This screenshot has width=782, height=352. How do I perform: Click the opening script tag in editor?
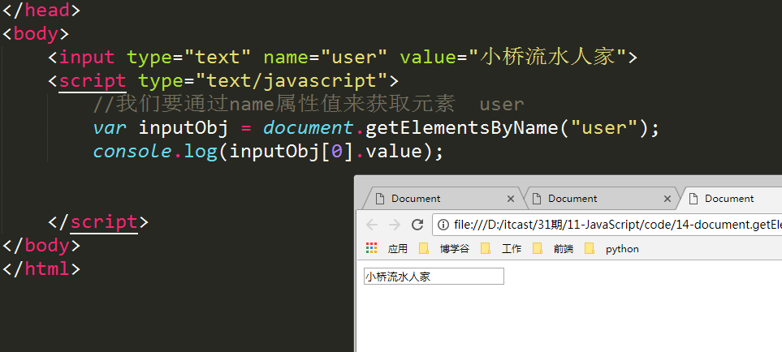tap(223, 80)
